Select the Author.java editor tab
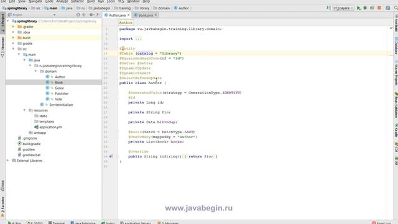This screenshot has height=224, width=398. tap(117, 15)
